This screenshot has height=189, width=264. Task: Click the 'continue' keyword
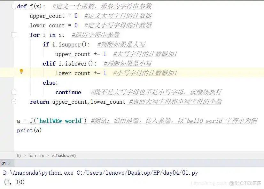coord(68,92)
